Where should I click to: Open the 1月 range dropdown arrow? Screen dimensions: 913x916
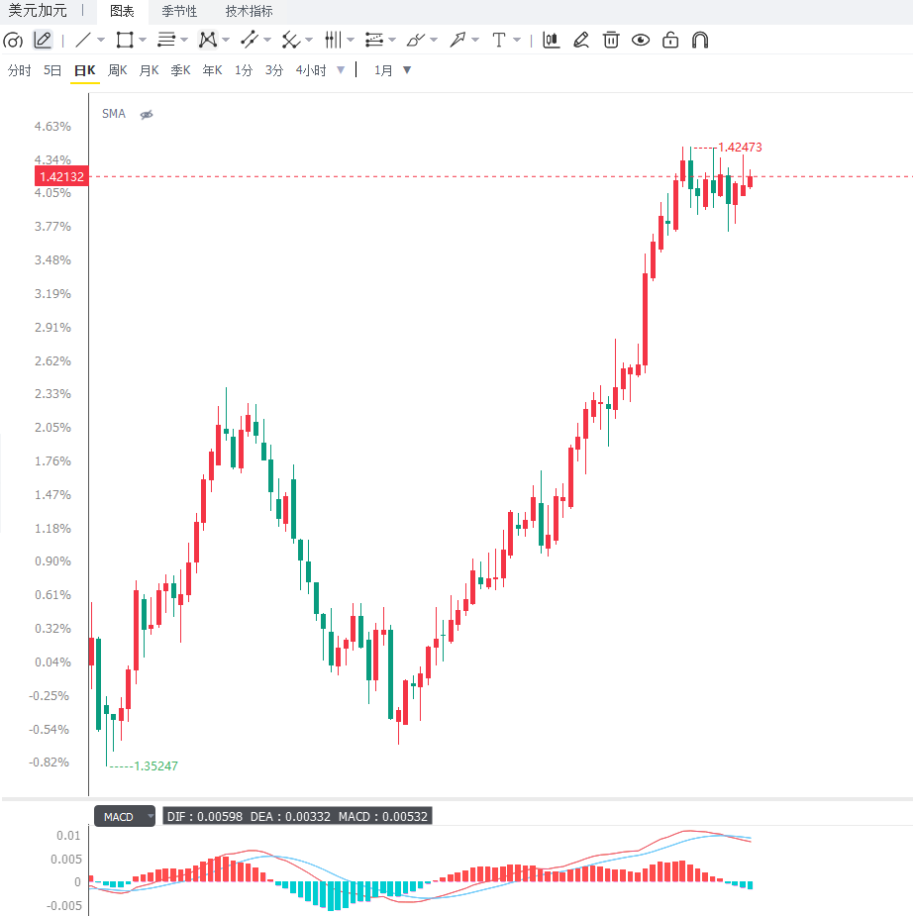pyautogui.click(x=407, y=70)
